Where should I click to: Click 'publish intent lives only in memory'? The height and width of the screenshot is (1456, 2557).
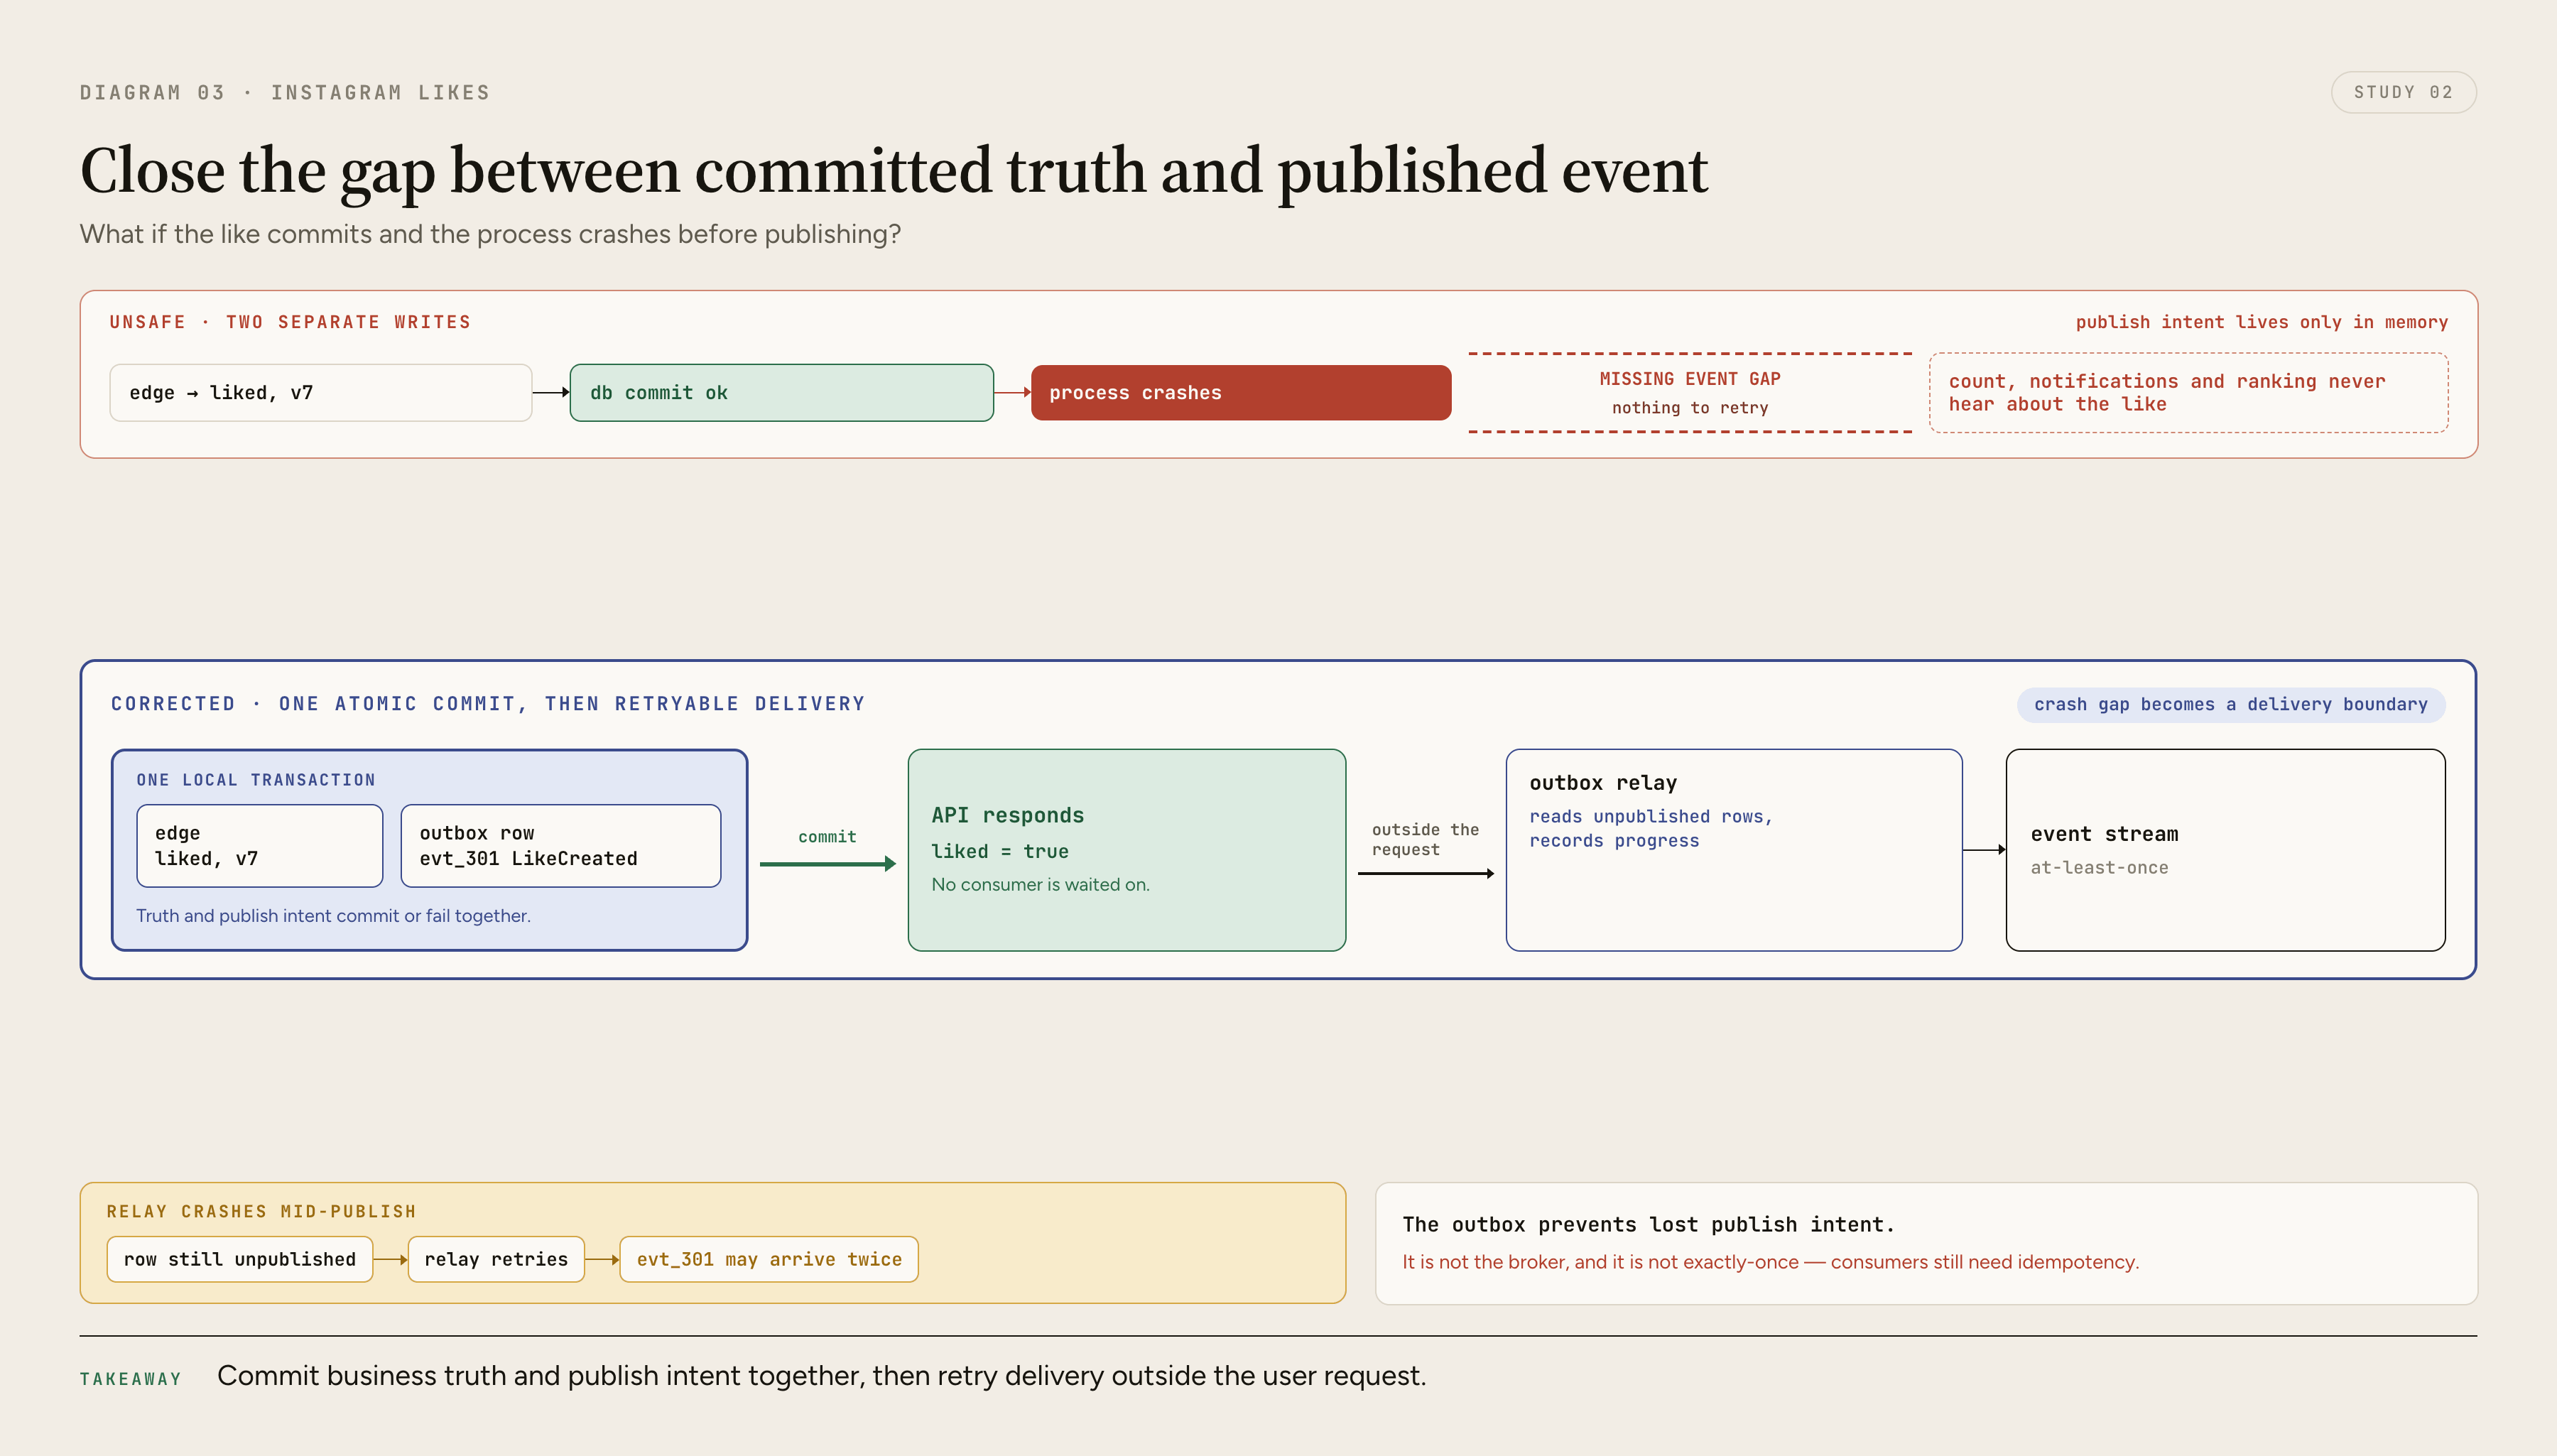[x=2261, y=322]
